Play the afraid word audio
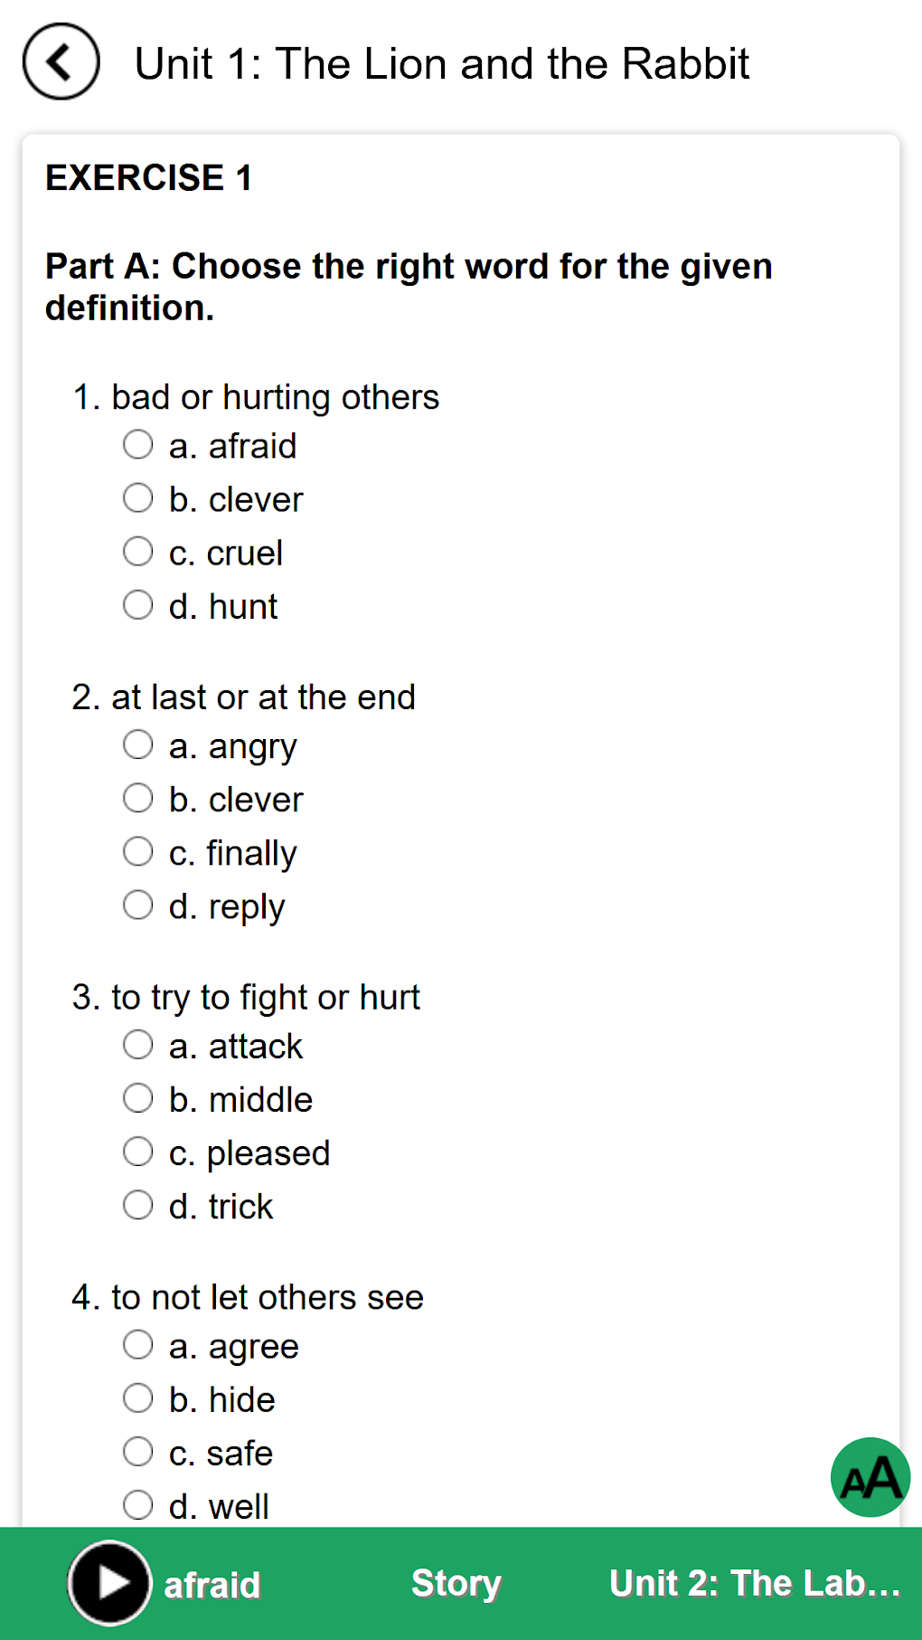922x1640 pixels. [x=109, y=1583]
